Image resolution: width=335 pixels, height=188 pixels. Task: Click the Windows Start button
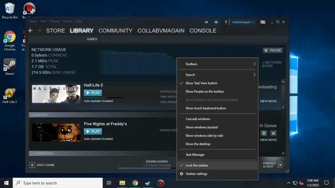click(6, 183)
